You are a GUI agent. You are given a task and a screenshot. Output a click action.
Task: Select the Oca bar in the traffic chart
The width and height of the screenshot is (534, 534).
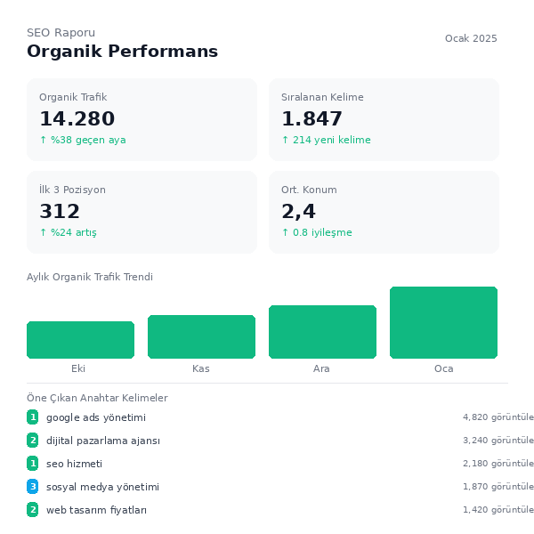(x=443, y=322)
